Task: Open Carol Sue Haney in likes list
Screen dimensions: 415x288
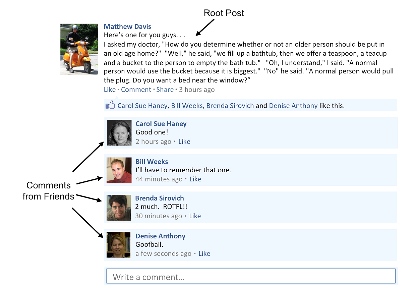Action: (142, 106)
